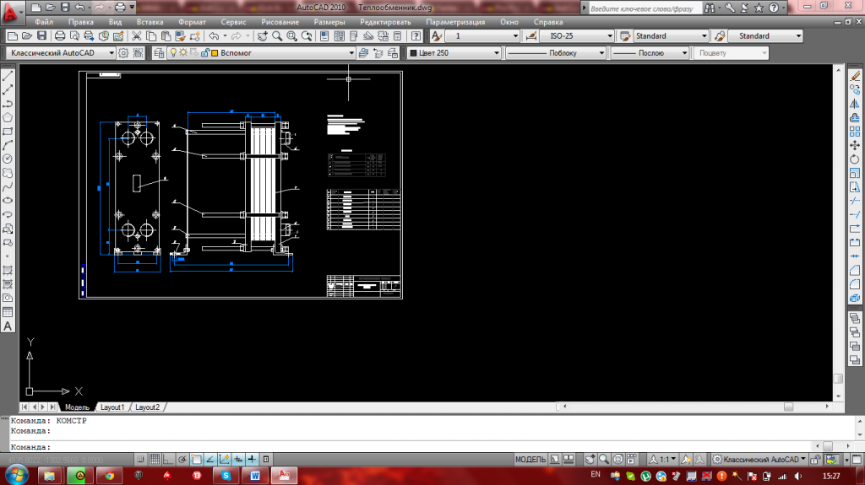Select the Table tool in draw toolbar
The height and width of the screenshot is (485, 865).
pos(8,312)
